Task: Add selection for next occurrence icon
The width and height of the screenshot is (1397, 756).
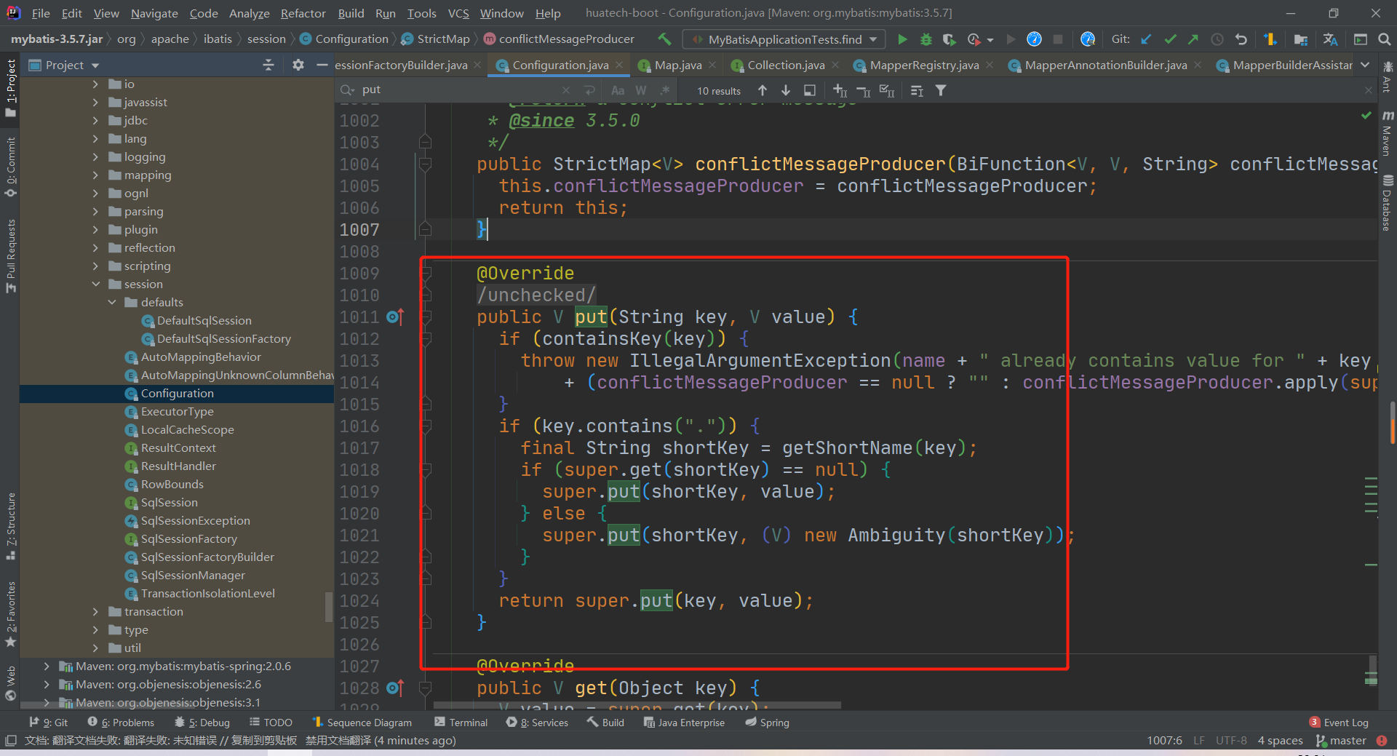Action: (x=840, y=90)
